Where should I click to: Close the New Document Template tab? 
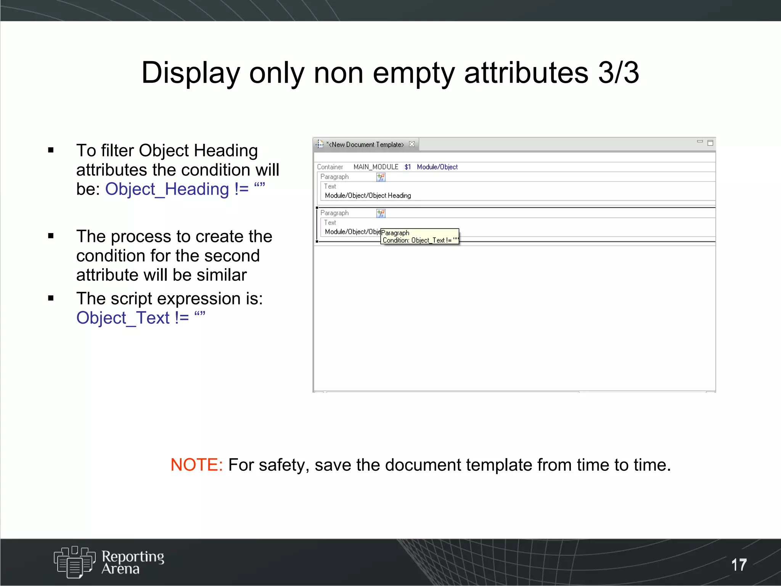412,144
